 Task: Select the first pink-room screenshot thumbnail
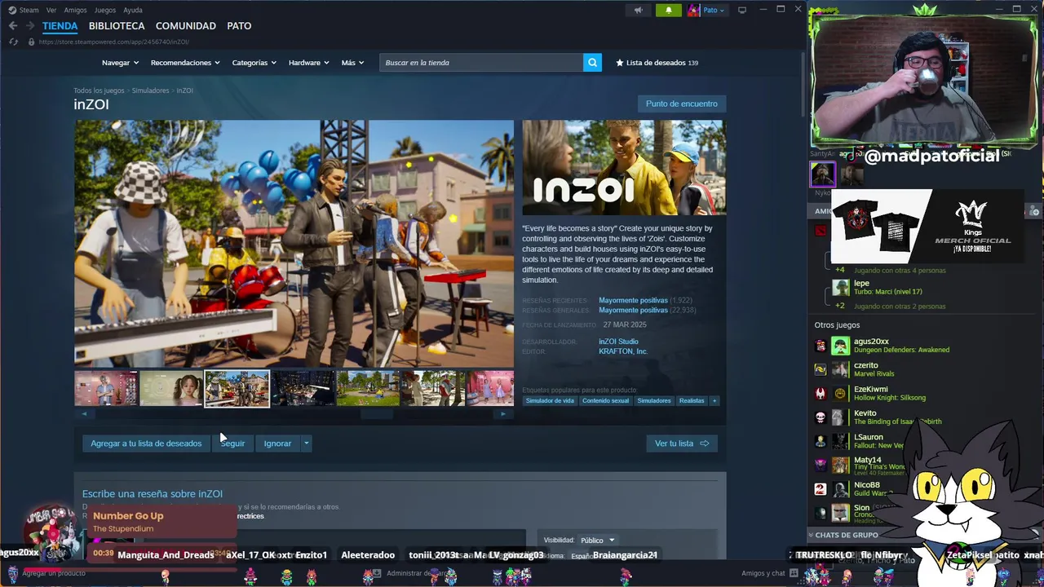(x=106, y=388)
